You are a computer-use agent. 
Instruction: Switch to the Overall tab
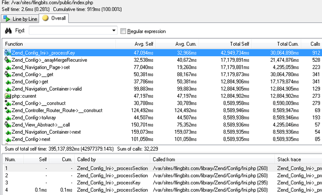(x=54, y=18)
